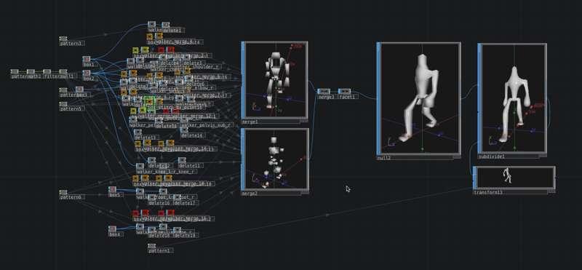Click the box5 label text
This screenshot has width=582, height=270.
(115, 195)
